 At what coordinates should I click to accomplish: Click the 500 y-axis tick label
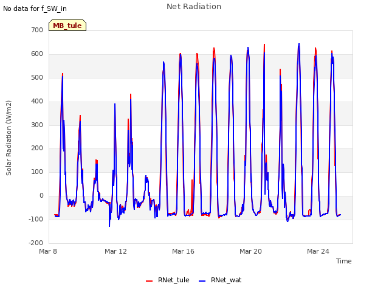coord(37,77)
